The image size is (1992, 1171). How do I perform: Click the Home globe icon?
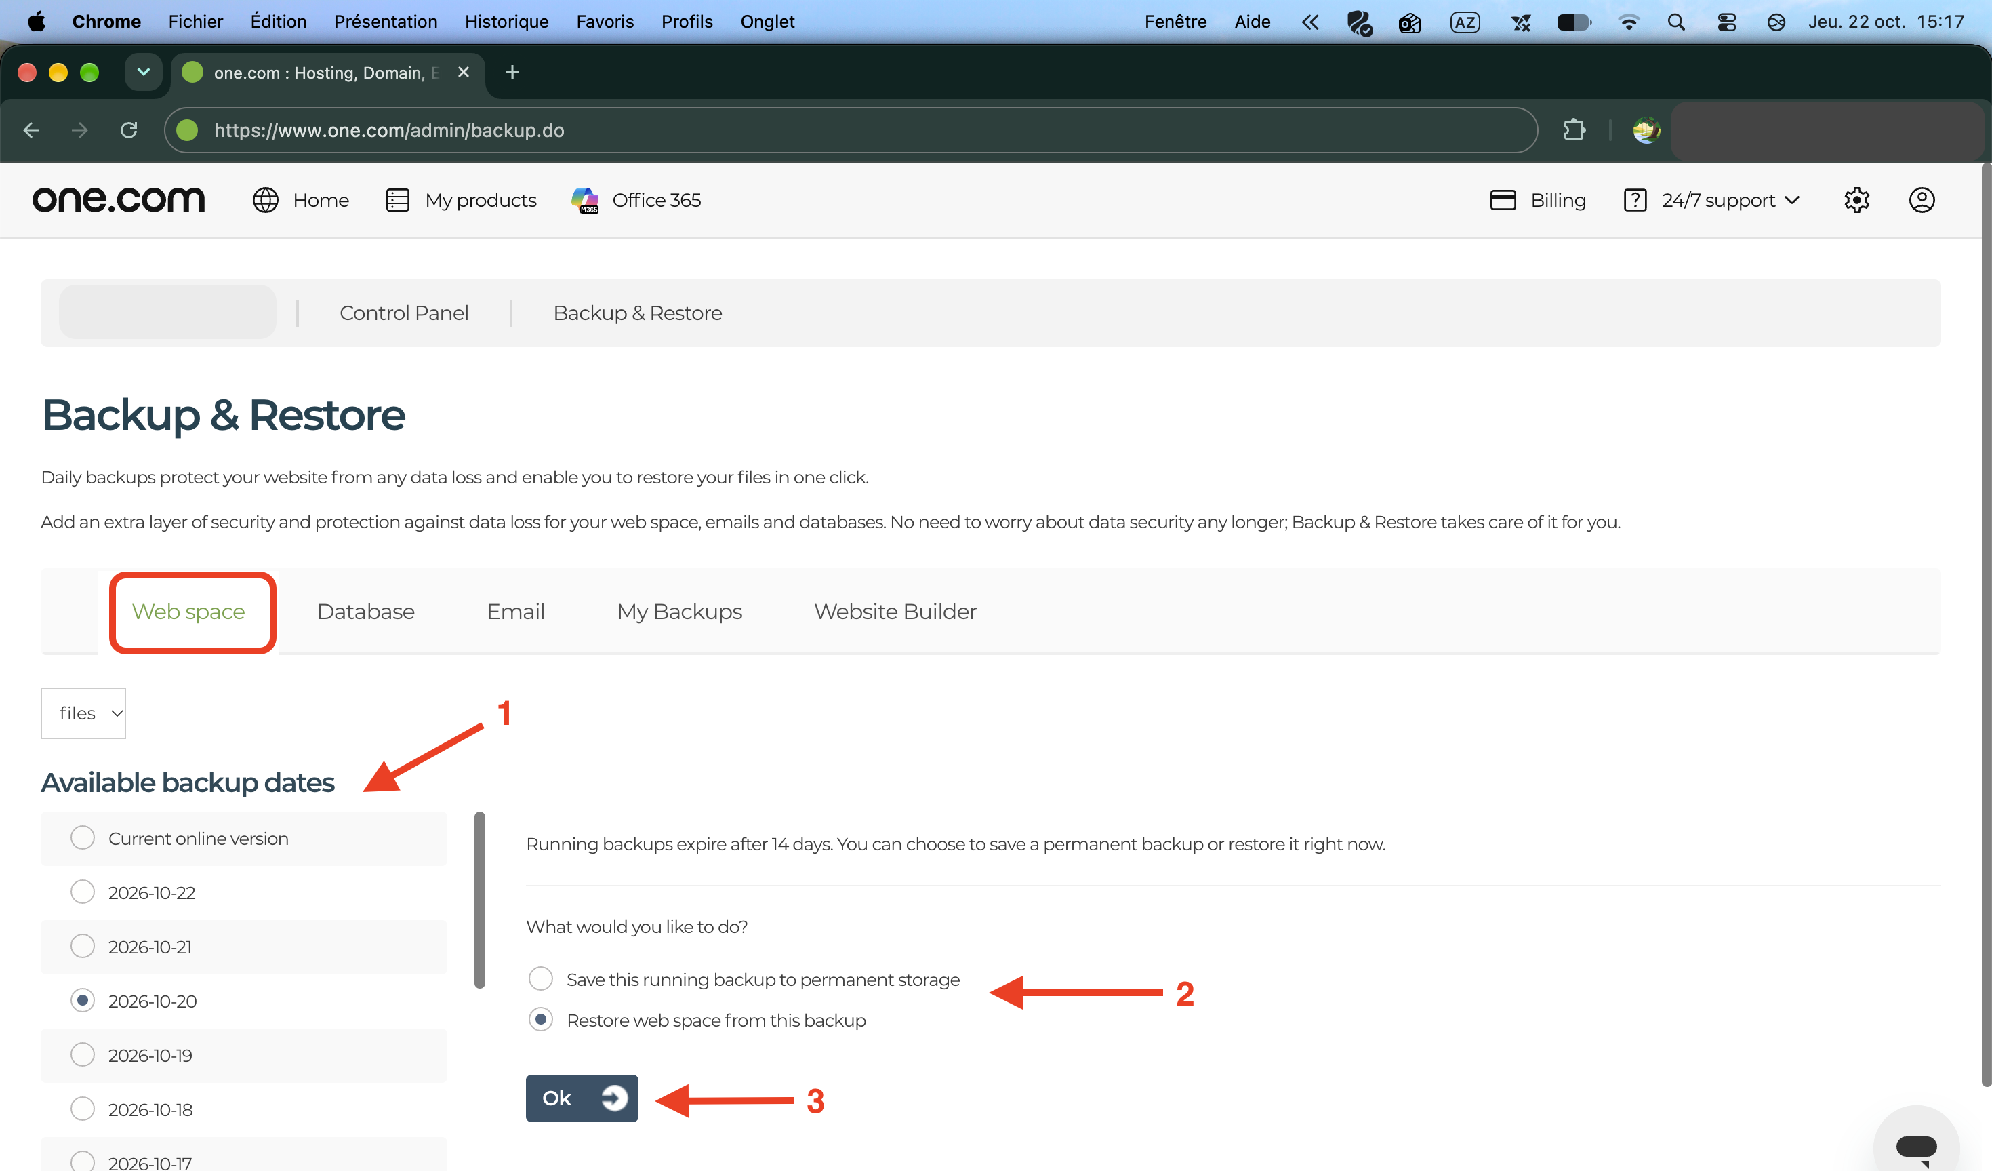pos(266,200)
